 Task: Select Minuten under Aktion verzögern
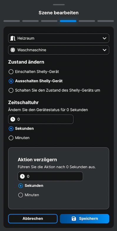click(x=21, y=195)
